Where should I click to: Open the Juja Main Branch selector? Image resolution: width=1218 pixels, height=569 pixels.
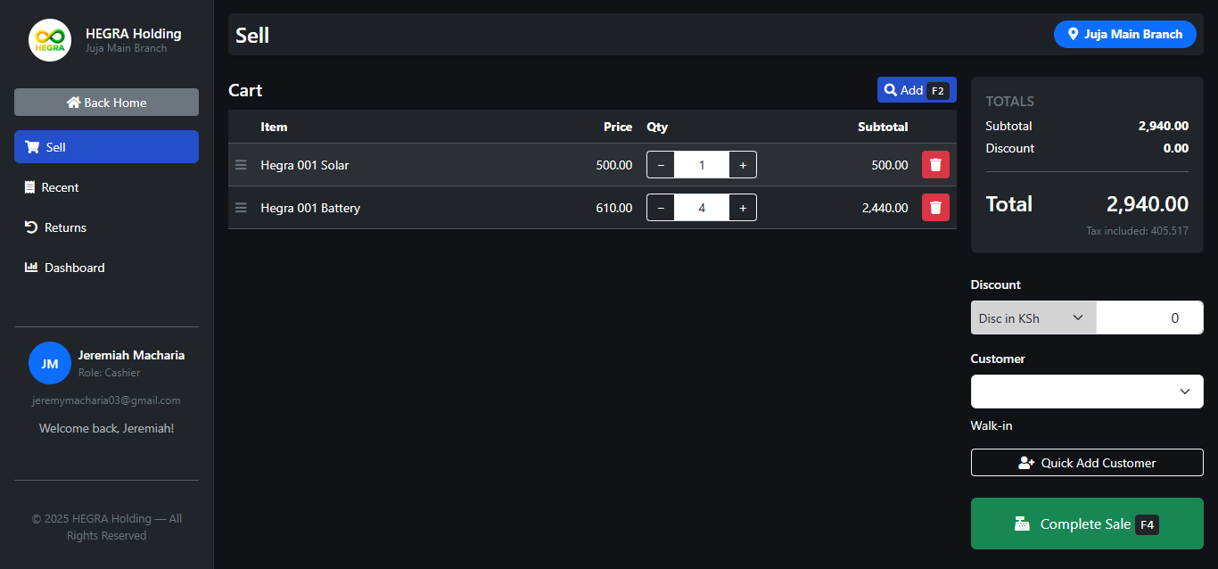coord(1124,34)
